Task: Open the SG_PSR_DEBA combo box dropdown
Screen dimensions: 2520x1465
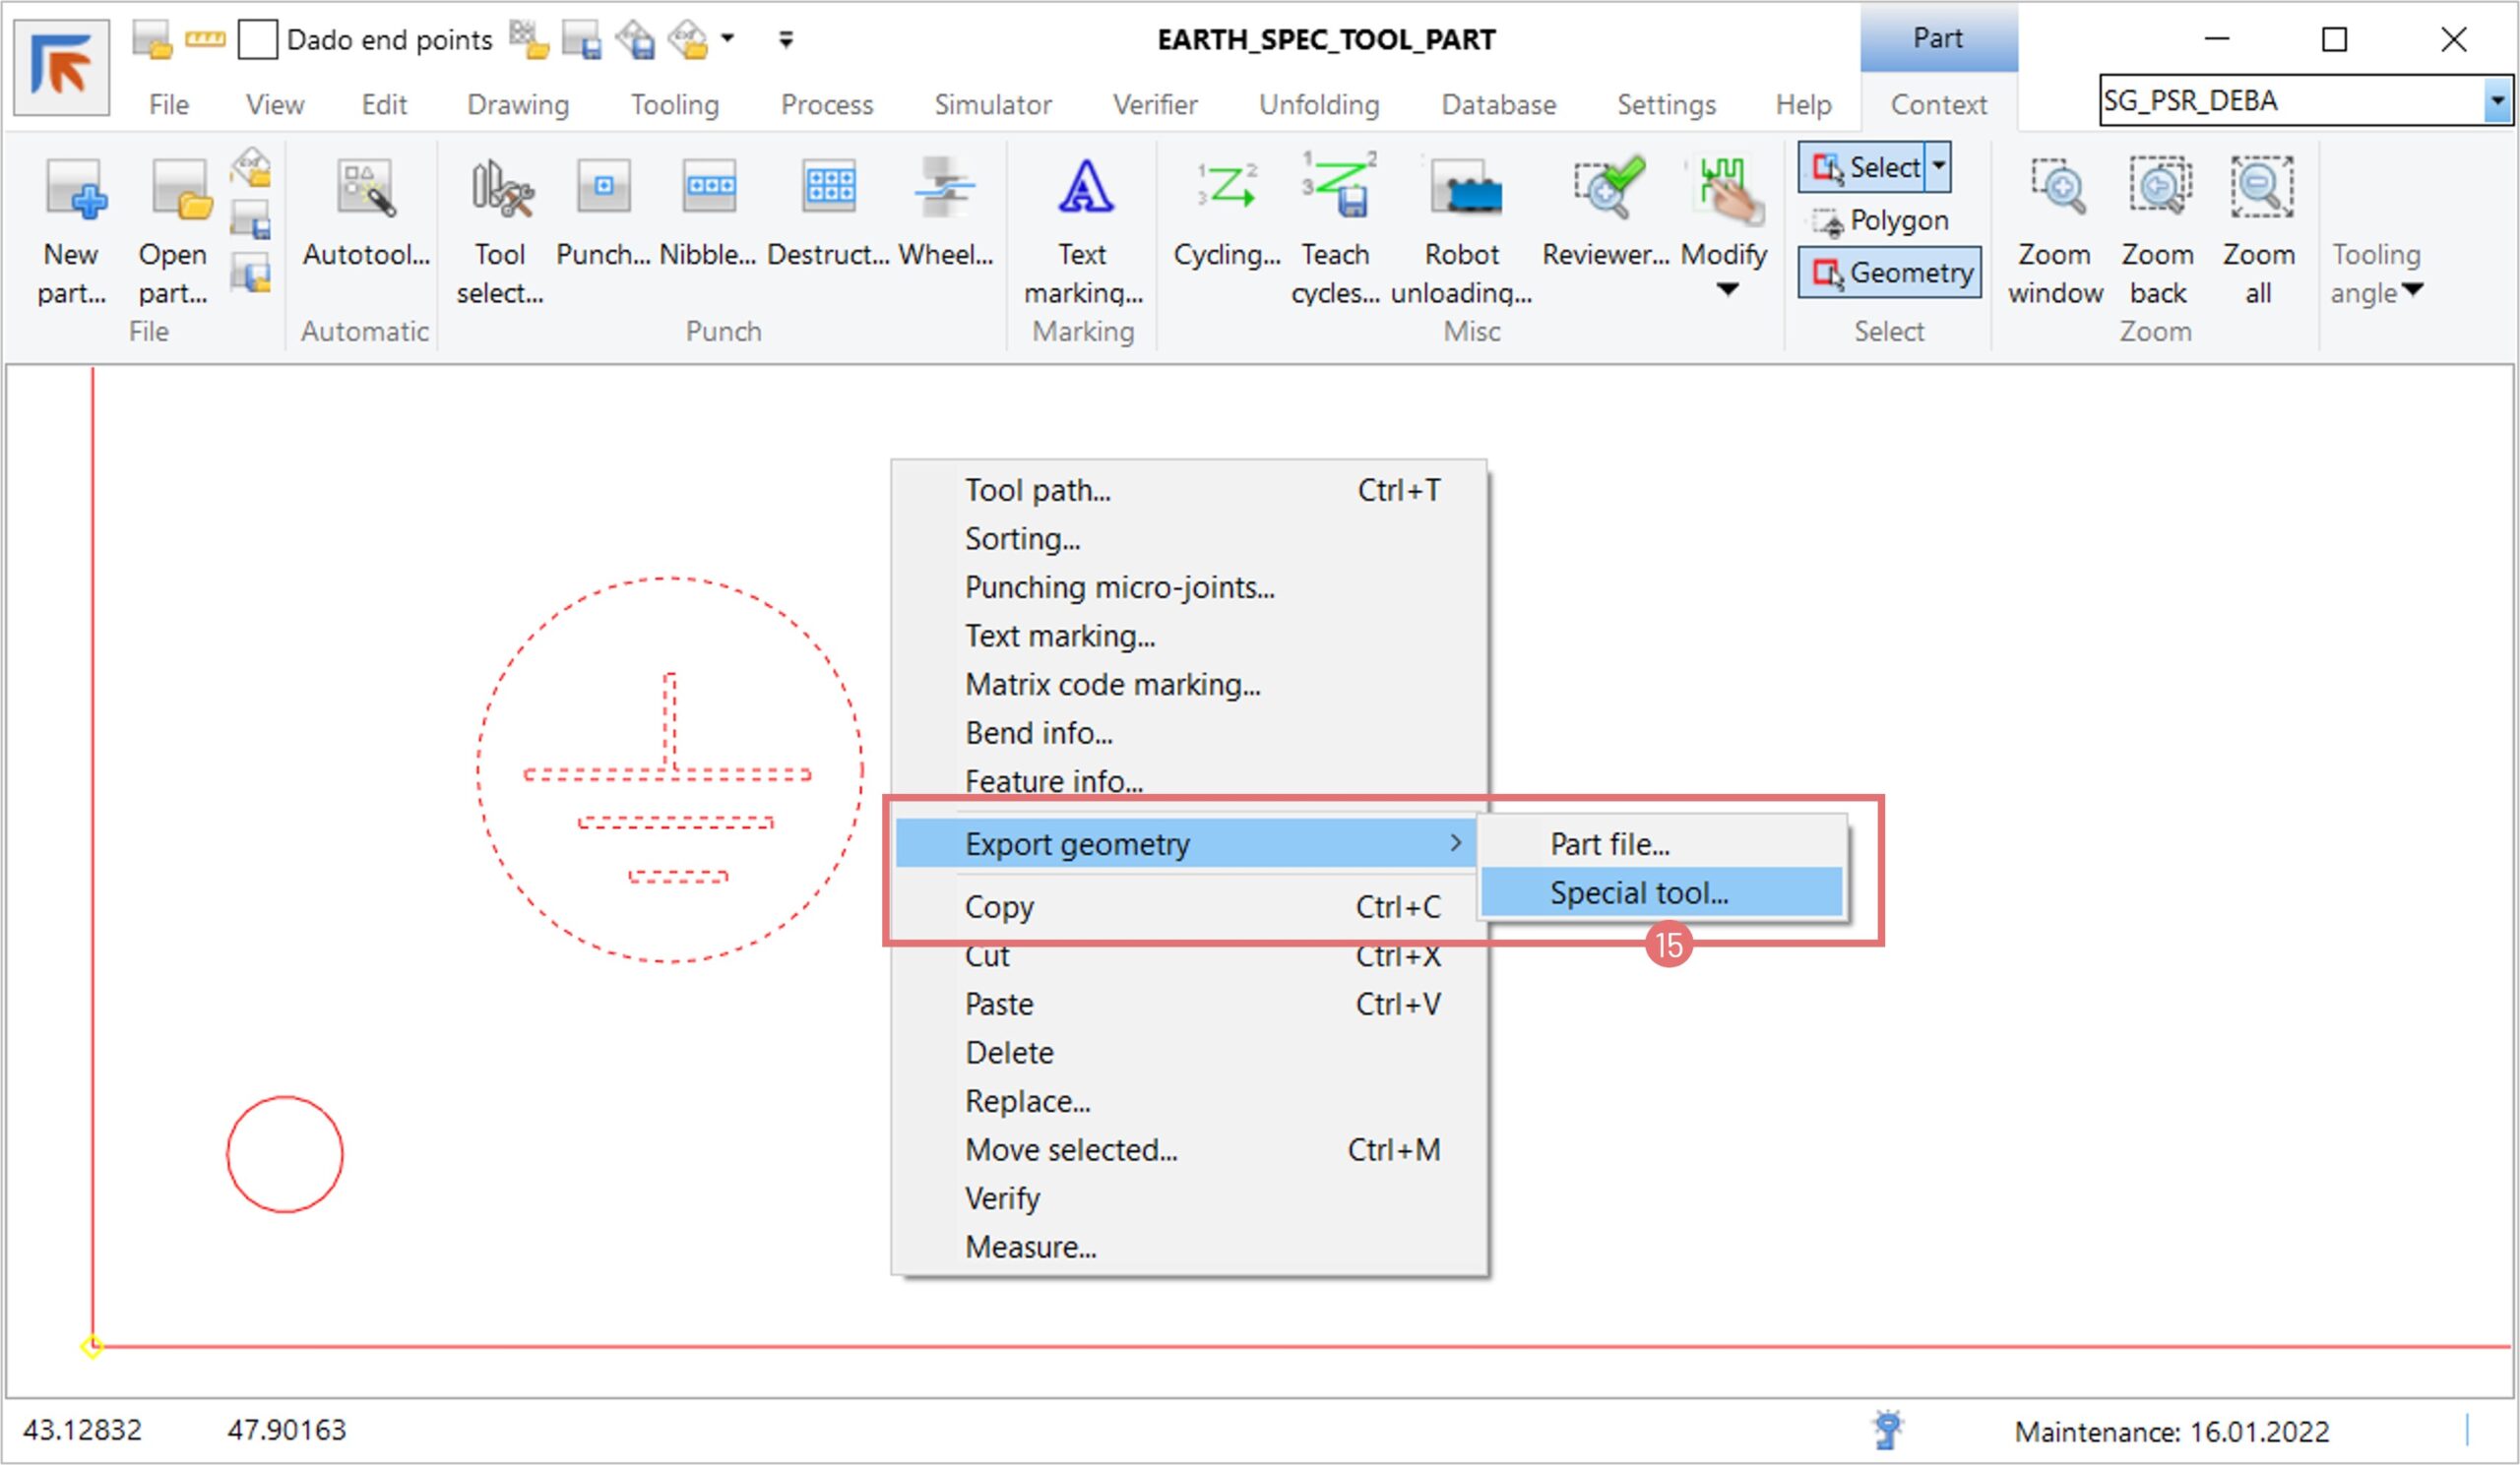Action: 2497,101
